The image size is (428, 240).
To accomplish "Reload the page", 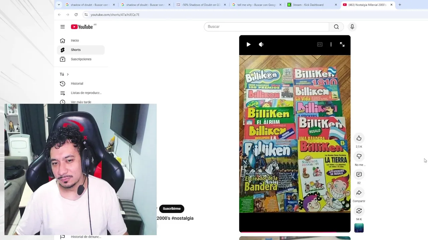I will coord(76,15).
